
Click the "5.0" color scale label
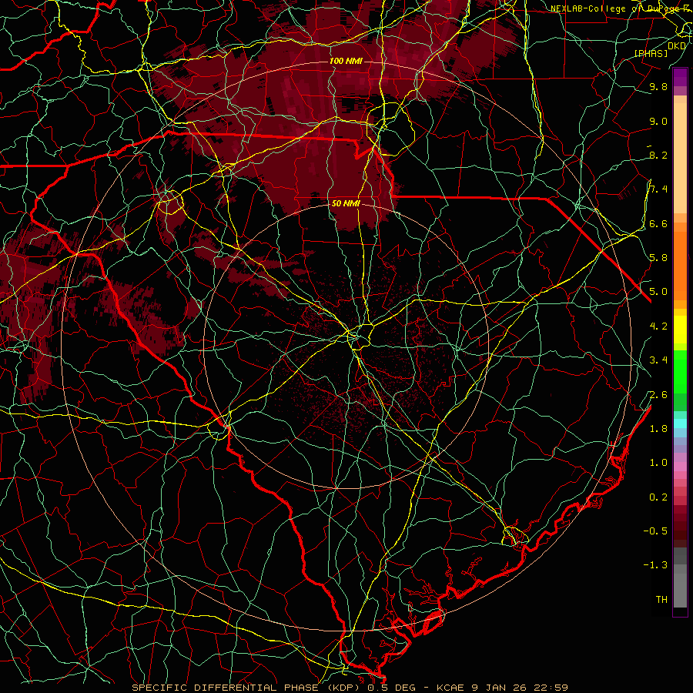[658, 292]
